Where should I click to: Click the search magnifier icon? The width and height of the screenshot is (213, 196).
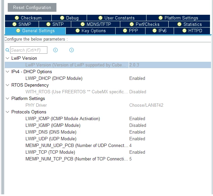coord(7,50)
